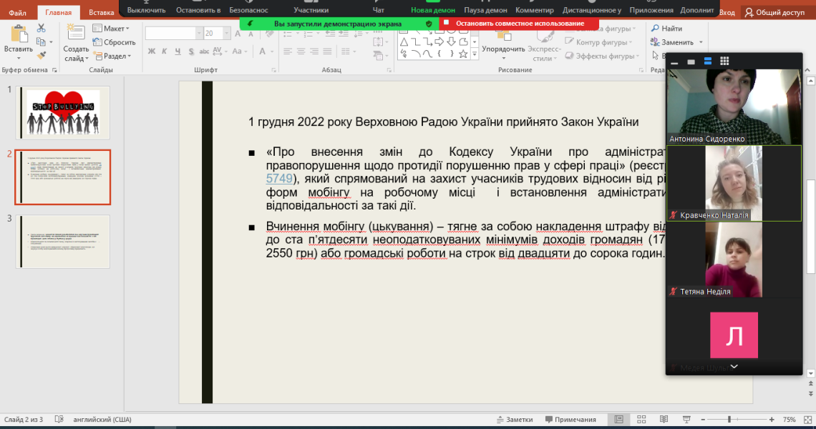Switch to slide sorter view
The width and height of the screenshot is (816, 429).
pos(641,419)
